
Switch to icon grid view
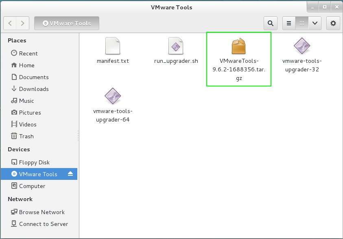click(x=302, y=23)
